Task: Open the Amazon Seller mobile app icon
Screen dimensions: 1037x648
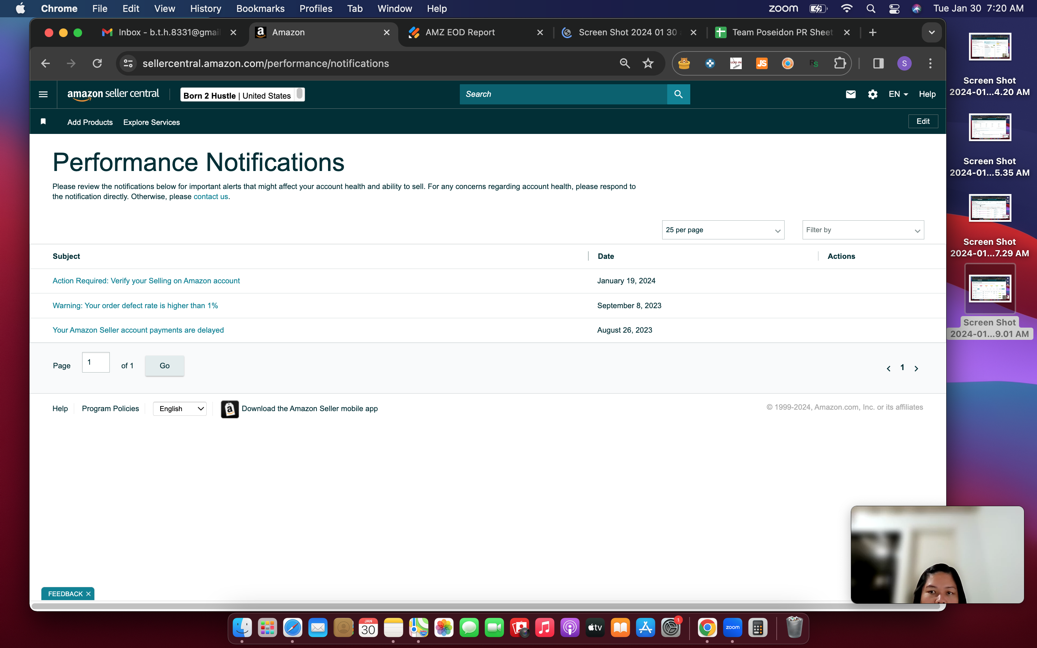Action: (230, 409)
